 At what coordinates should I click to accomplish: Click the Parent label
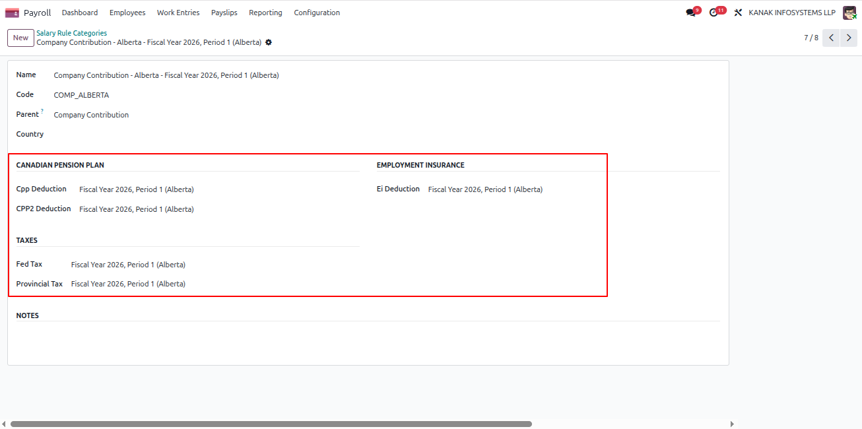(x=28, y=114)
